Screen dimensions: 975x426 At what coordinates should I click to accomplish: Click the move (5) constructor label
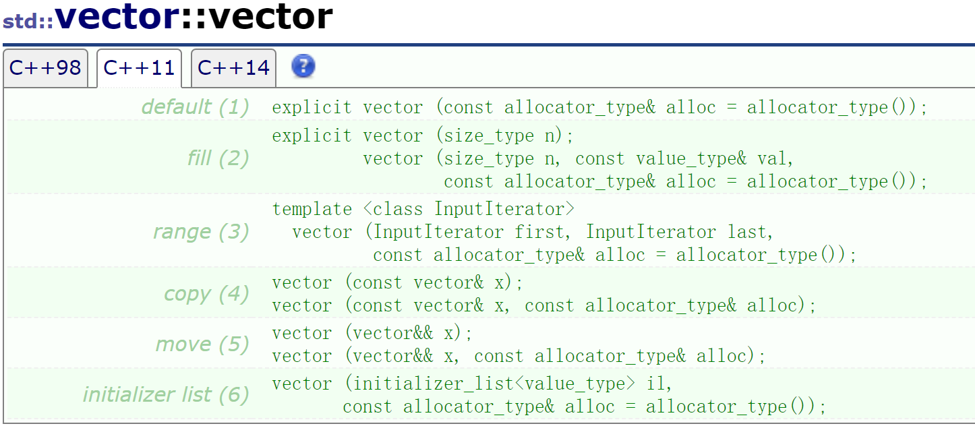(202, 344)
